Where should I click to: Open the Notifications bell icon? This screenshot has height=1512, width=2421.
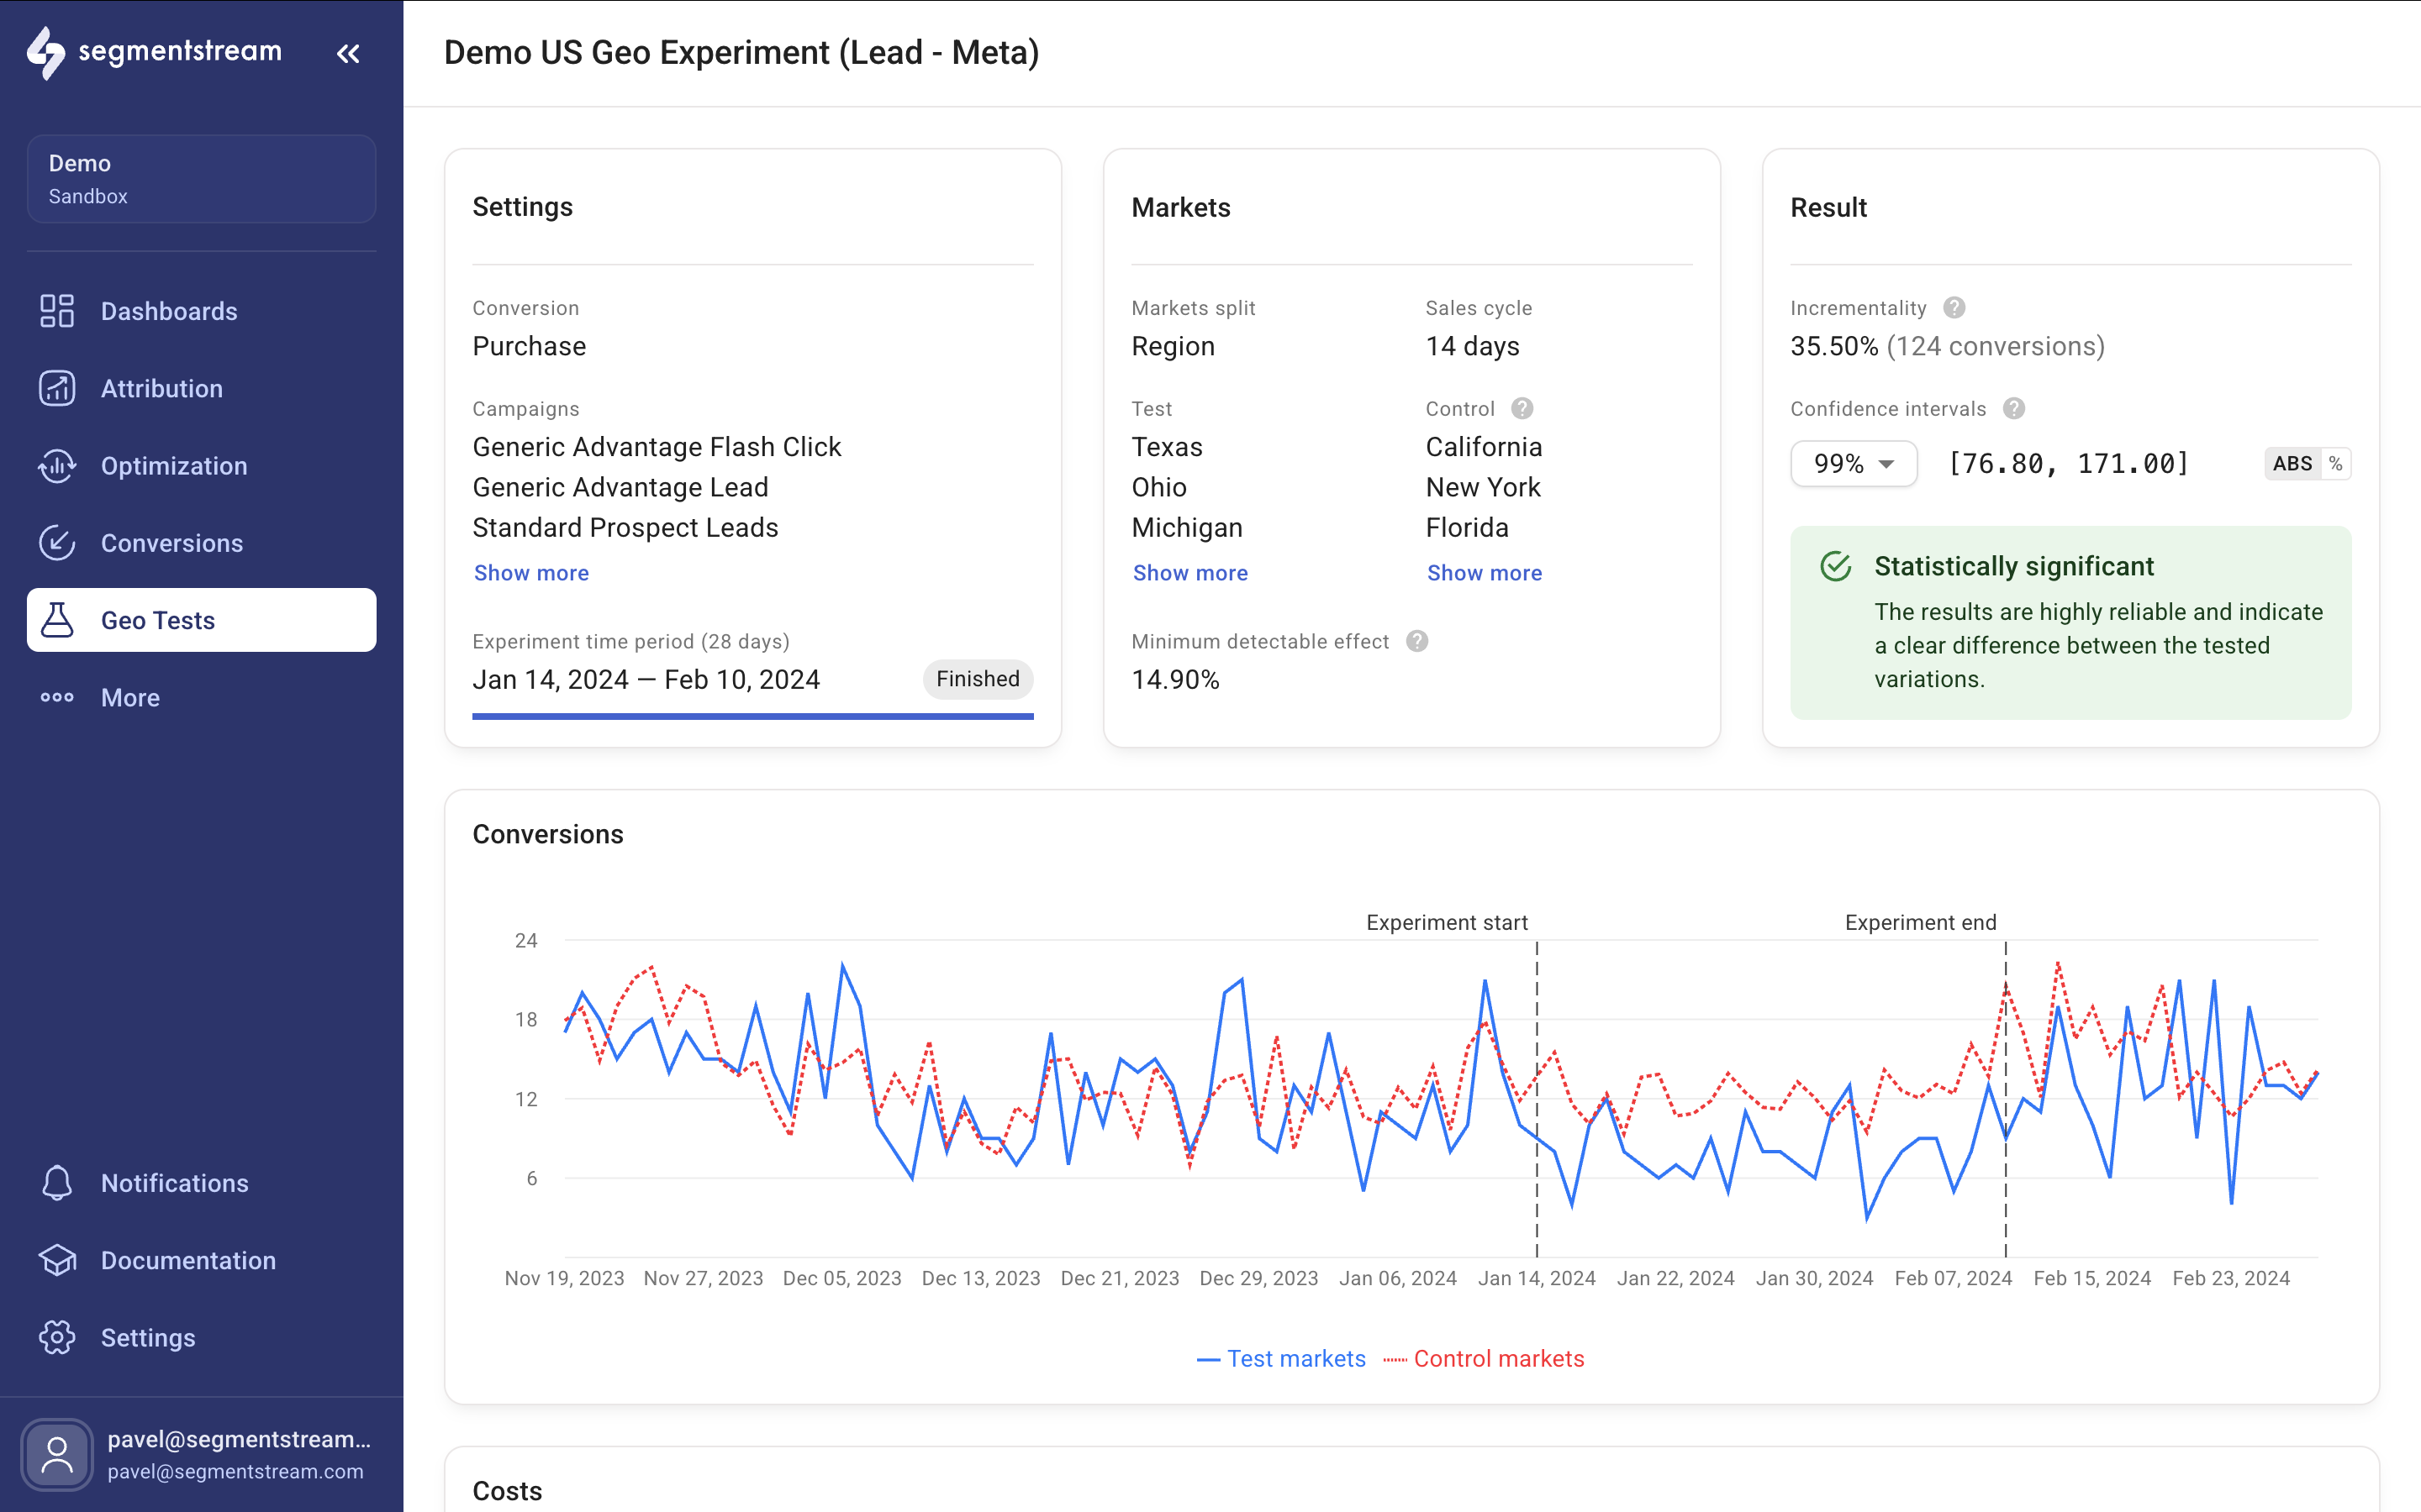click(x=57, y=1182)
